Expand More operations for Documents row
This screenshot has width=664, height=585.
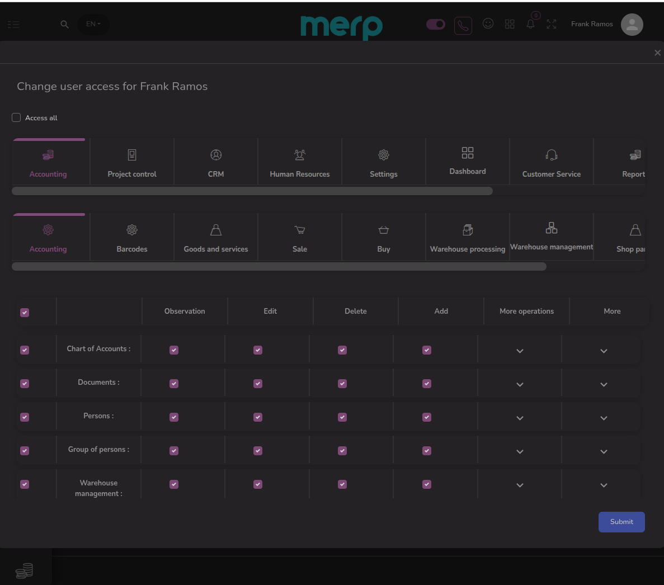[520, 385]
